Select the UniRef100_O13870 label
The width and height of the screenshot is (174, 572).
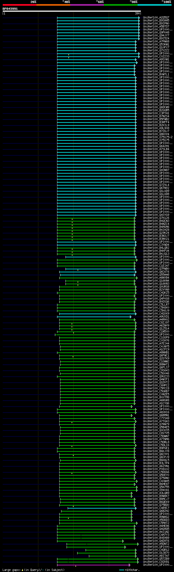156,553
